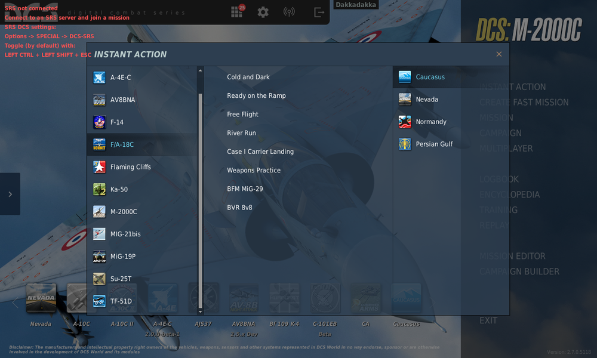Image resolution: width=597 pixels, height=358 pixels.
Task: Choose the Caucasus map label
Action: (430, 77)
